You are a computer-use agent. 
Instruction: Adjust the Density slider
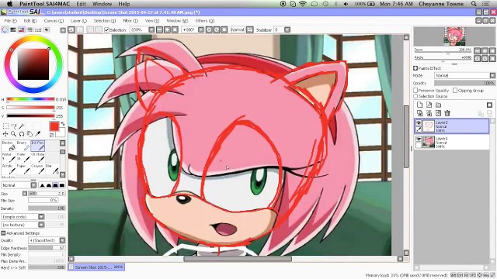47,208
